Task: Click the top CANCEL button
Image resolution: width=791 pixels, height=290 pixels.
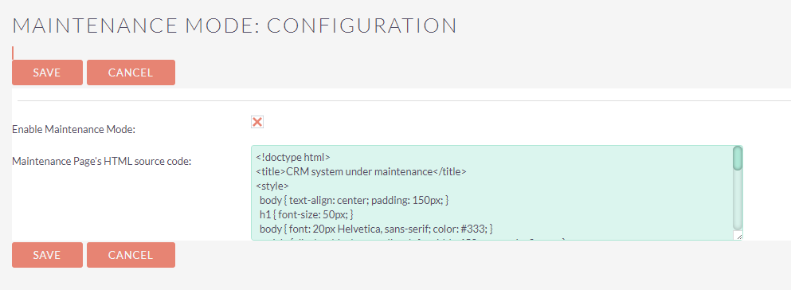Action: point(131,72)
